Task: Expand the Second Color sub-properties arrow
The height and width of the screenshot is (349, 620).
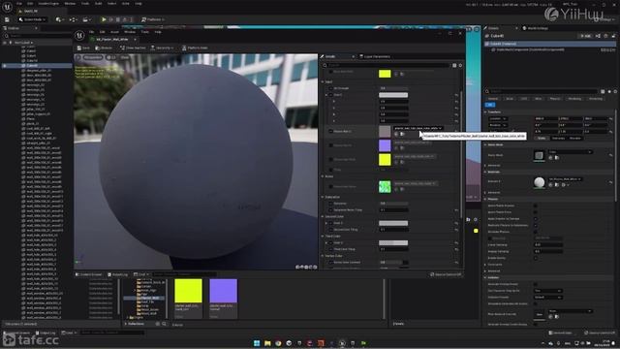Action: 326,223
